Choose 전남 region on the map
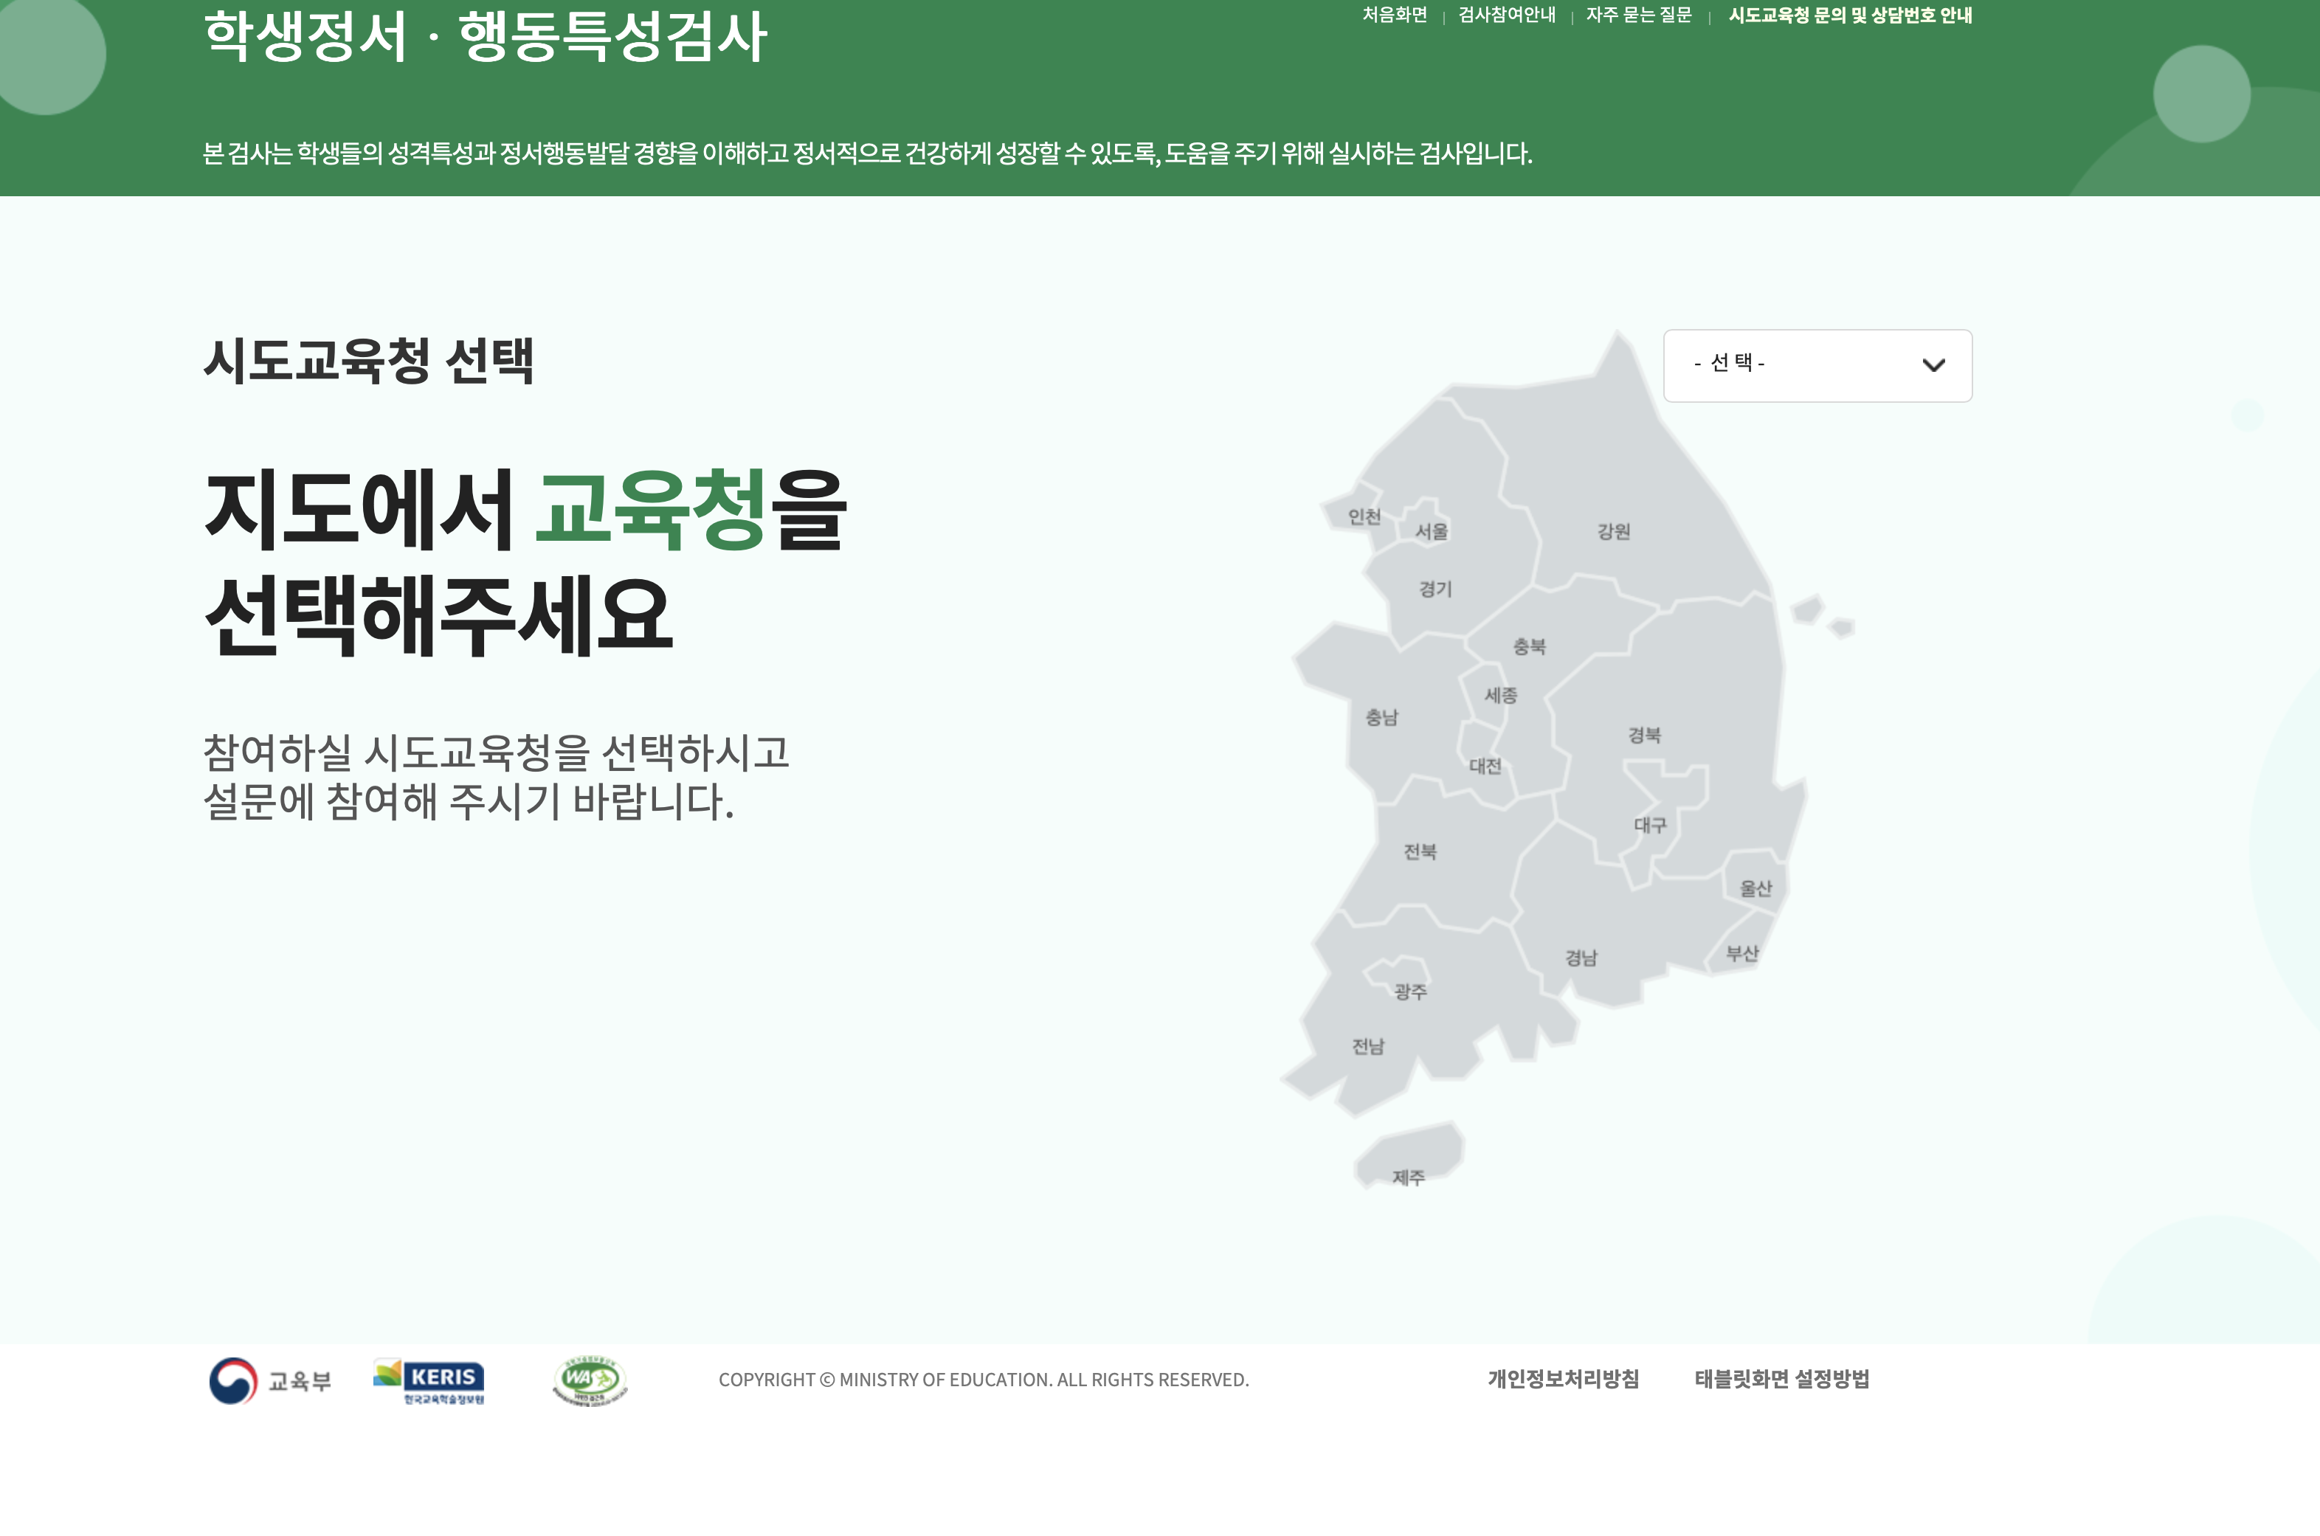Screen dimensions: 2320x1536 point(1367,1046)
